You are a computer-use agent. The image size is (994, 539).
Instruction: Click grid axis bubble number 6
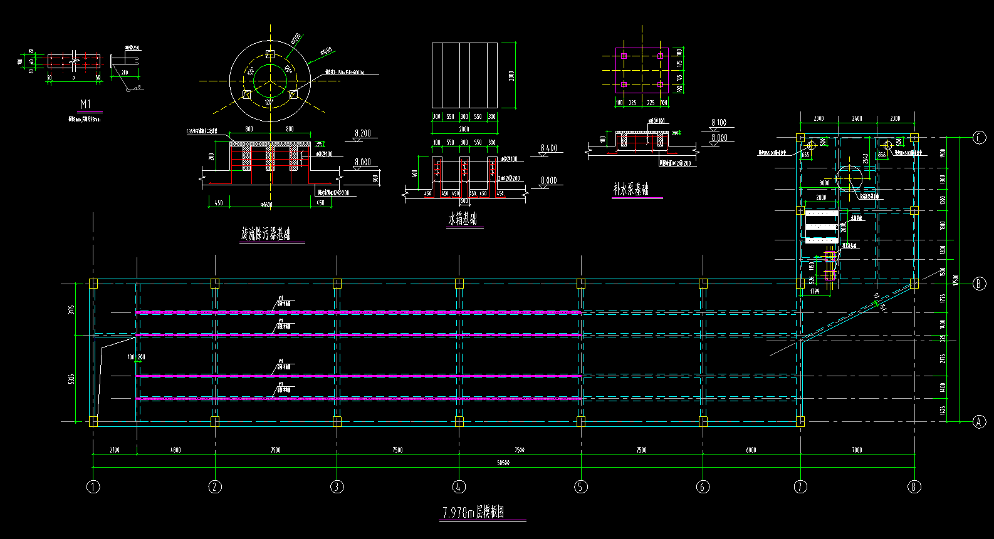pos(703,486)
